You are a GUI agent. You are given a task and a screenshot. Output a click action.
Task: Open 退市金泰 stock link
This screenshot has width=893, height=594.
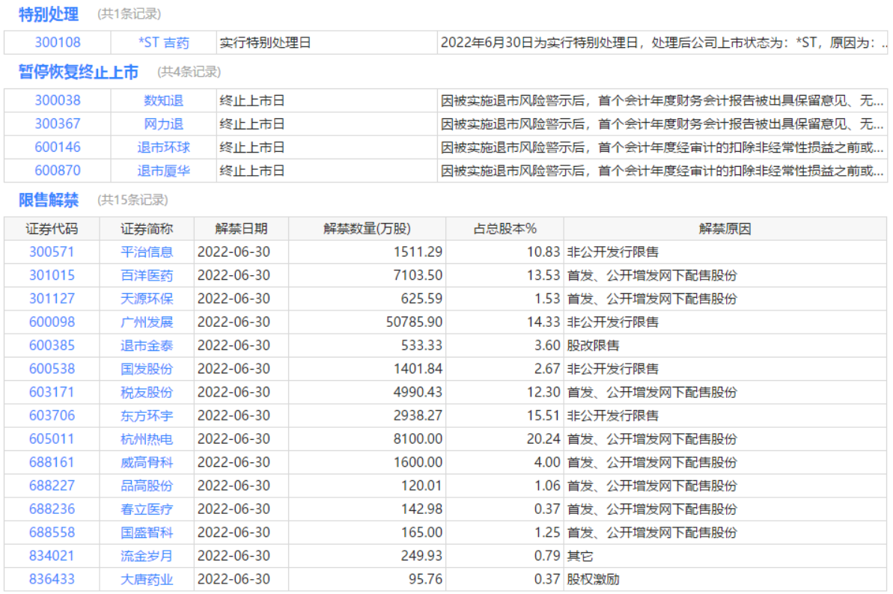[147, 346]
